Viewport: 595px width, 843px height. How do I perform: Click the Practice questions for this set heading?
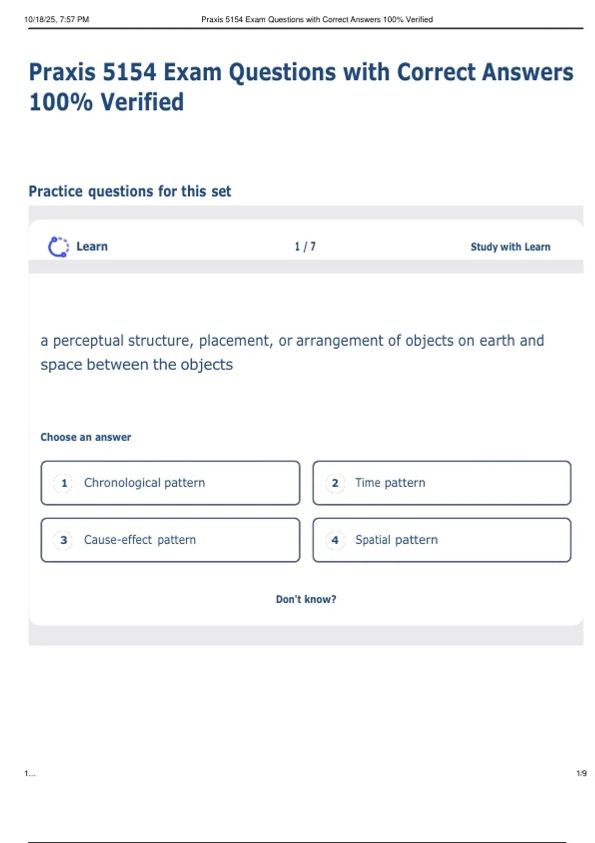point(130,191)
